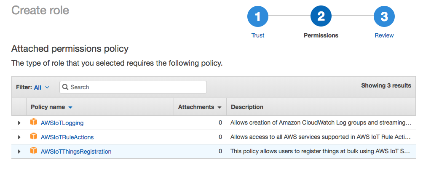Click the orange AWSIoTLogging policy cube icon

pos(34,122)
